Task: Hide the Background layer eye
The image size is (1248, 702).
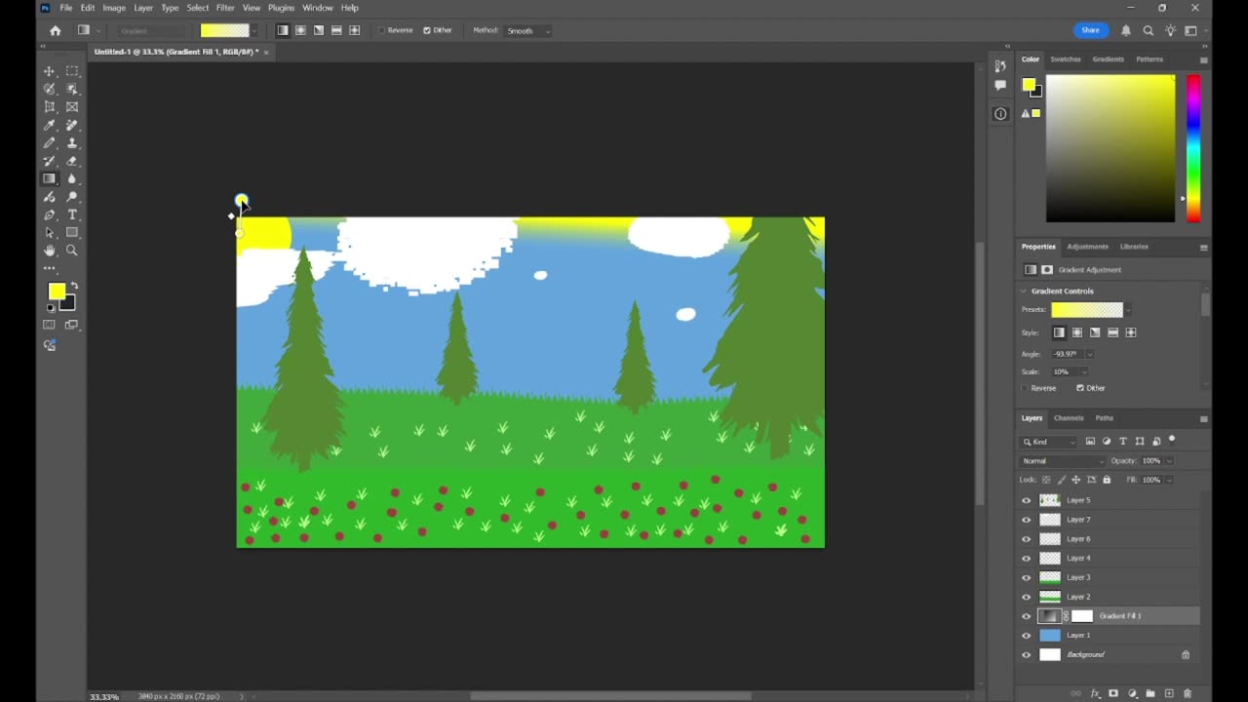Action: (x=1026, y=655)
